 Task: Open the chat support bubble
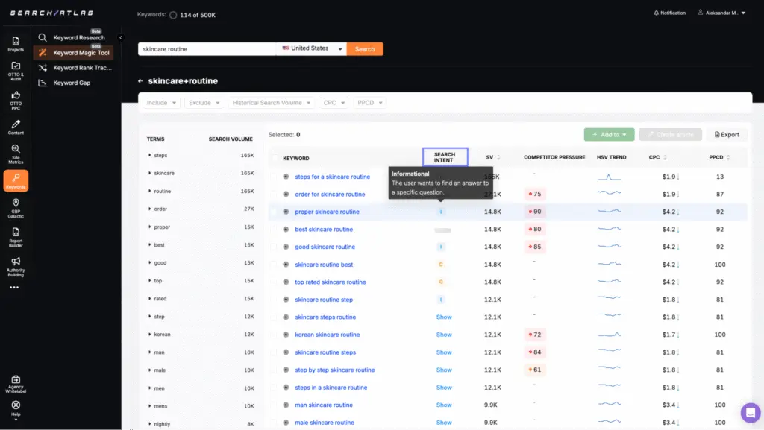click(x=751, y=413)
